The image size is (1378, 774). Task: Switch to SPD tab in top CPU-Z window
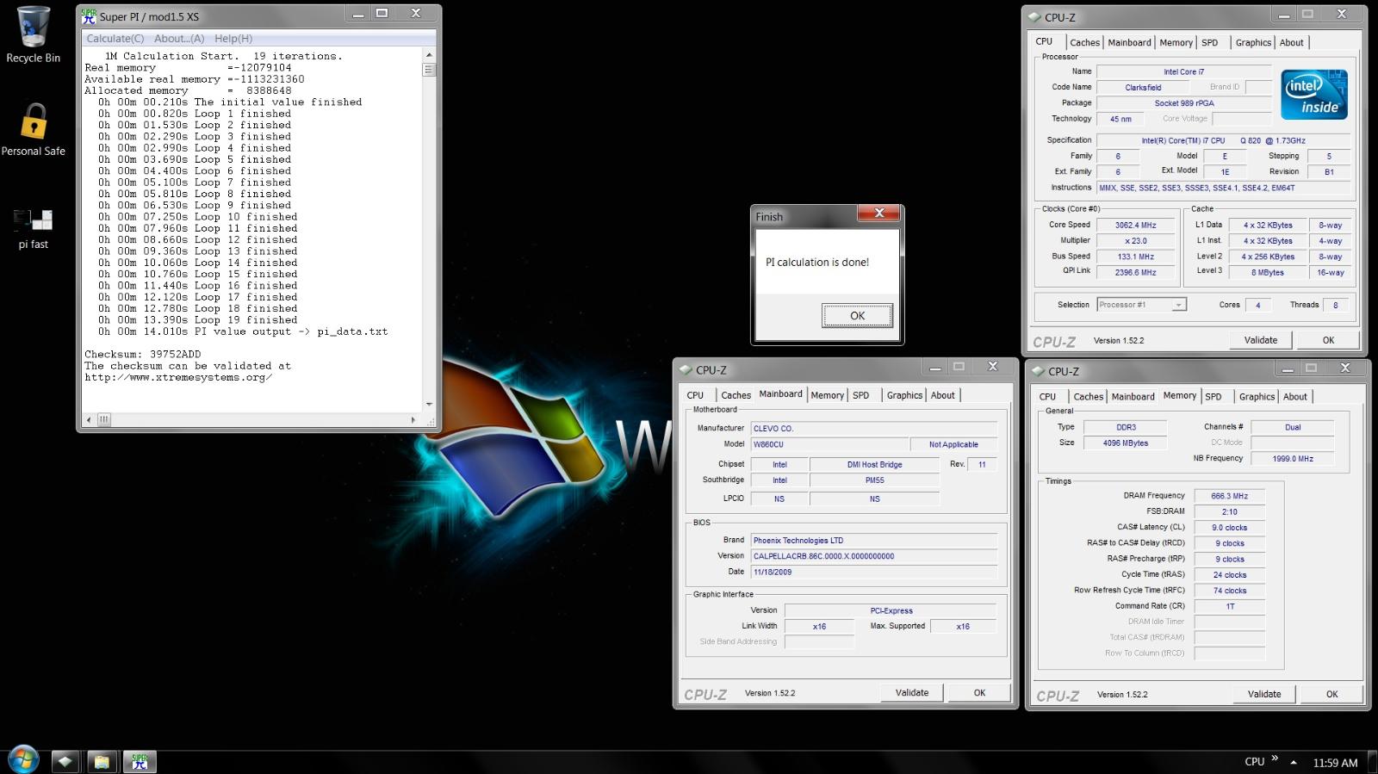1210,42
